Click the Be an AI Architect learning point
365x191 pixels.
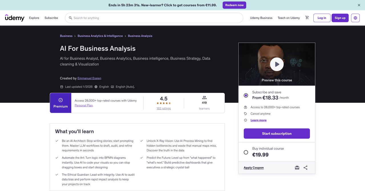coord(98,146)
